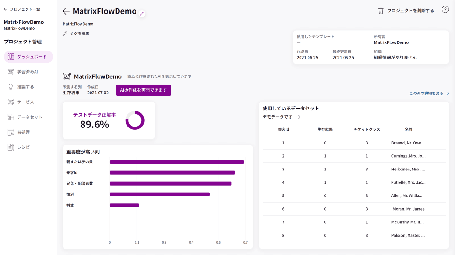Click the 乗客Id importance bar
Screen dimensions: 455x255
tap(173, 173)
